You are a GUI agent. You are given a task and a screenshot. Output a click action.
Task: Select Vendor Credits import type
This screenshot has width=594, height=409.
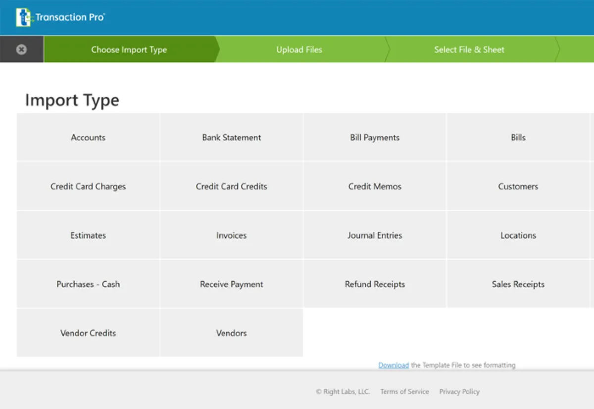pos(88,333)
